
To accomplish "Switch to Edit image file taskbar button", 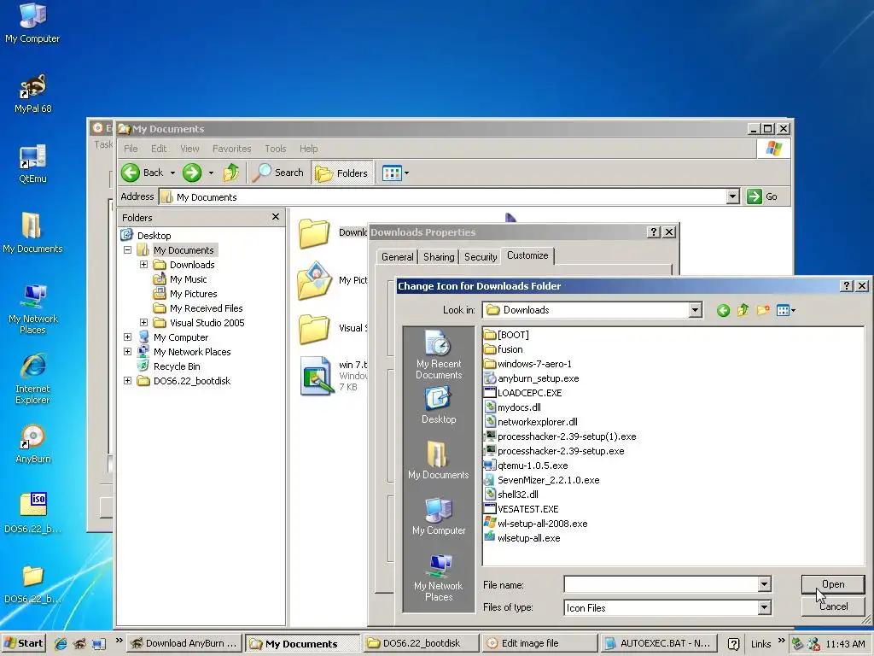I will (539, 643).
